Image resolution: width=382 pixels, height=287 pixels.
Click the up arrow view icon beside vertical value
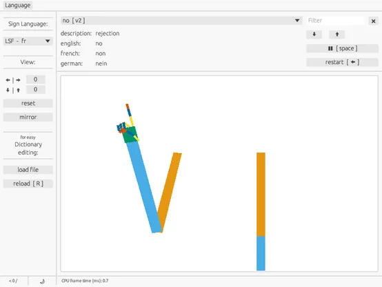coord(18,90)
